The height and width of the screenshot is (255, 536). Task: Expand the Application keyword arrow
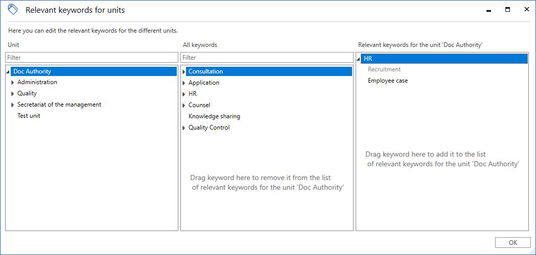[x=184, y=83]
